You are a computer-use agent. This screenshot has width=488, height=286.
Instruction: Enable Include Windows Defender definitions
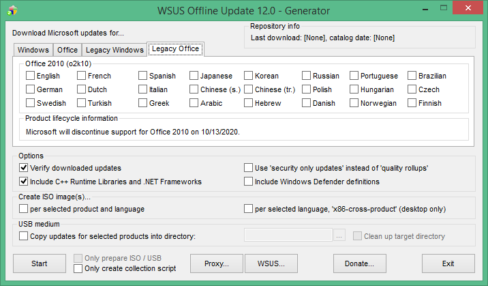coord(248,182)
